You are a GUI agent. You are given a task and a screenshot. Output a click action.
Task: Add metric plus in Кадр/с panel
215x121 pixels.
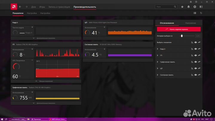(x=32, y=27)
